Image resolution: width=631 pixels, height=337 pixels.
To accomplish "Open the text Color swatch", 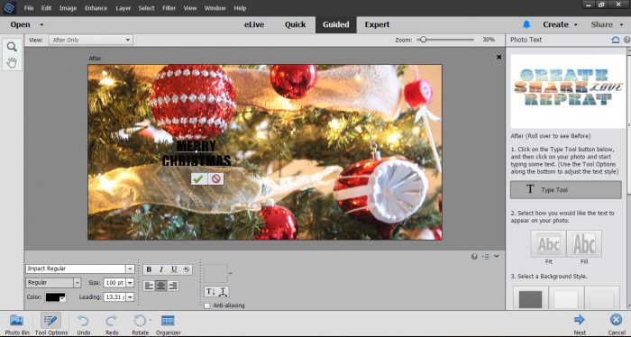I will click(56, 297).
